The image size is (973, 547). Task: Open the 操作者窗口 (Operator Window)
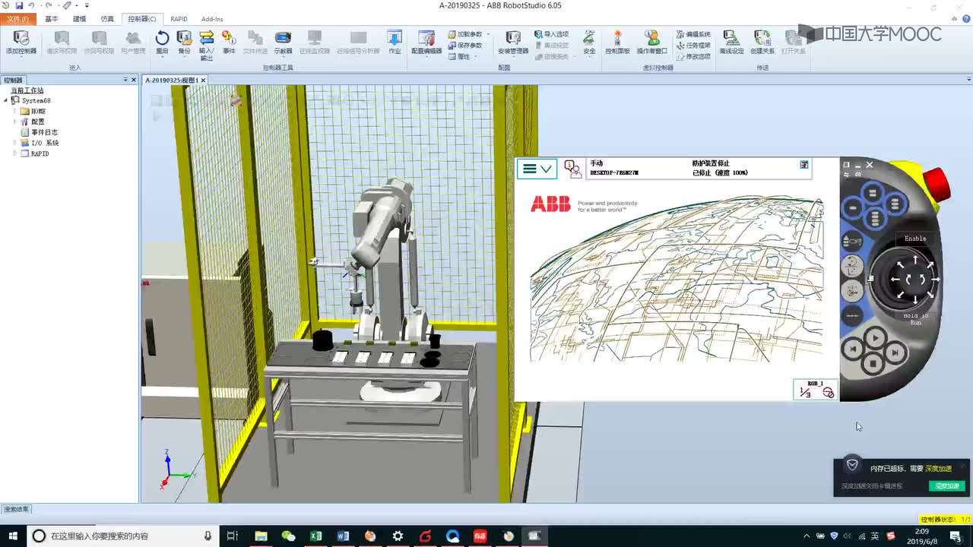651,43
